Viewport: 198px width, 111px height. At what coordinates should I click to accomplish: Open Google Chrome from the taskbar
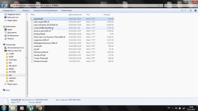click(x=40, y=108)
